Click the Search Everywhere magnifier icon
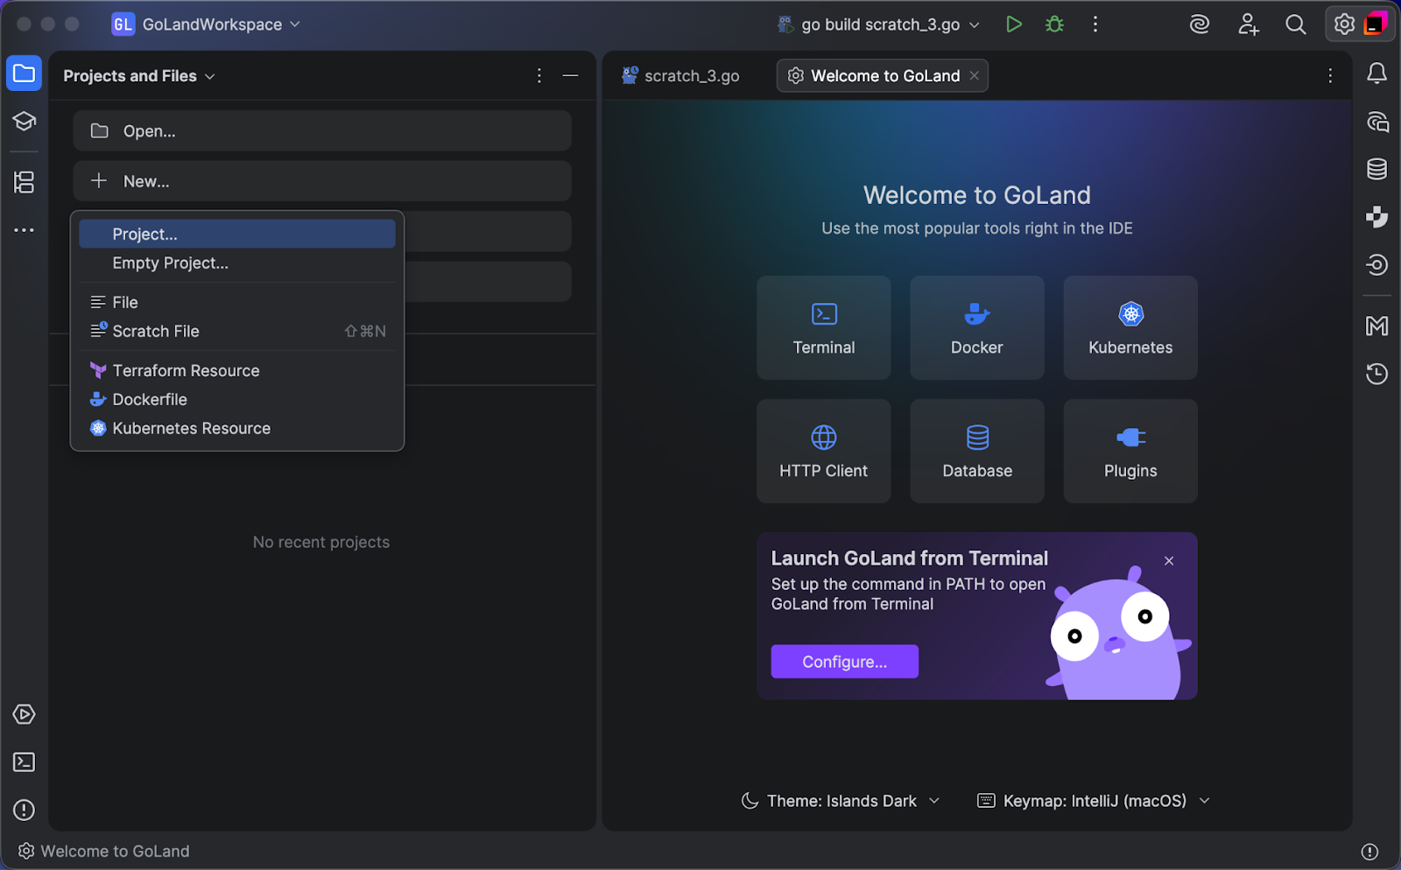The image size is (1401, 870). [1295, 25]
